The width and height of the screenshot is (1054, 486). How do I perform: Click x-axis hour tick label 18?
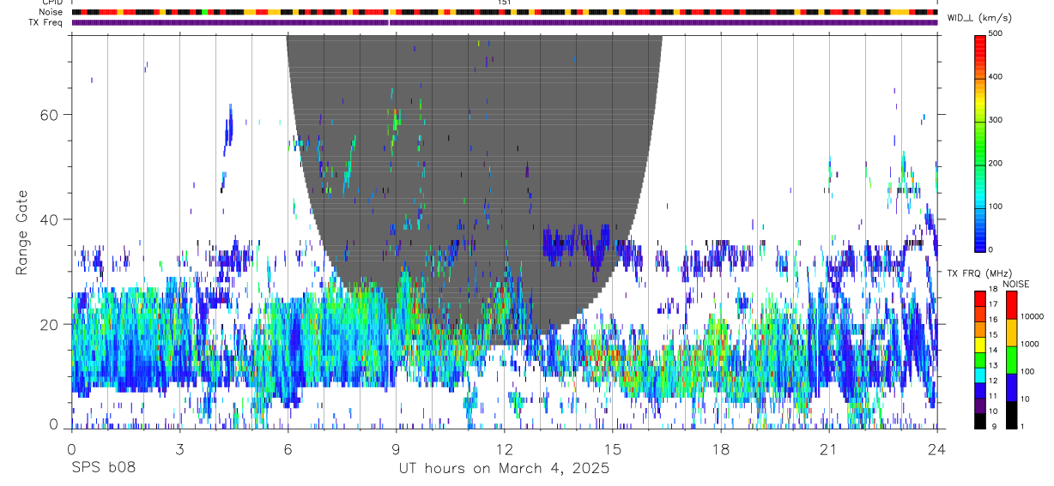tap(721, 450)
